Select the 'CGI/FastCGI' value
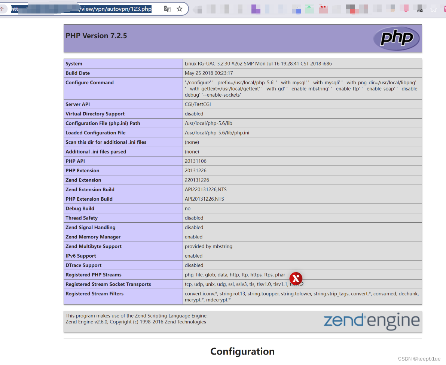 coord(198,104)
